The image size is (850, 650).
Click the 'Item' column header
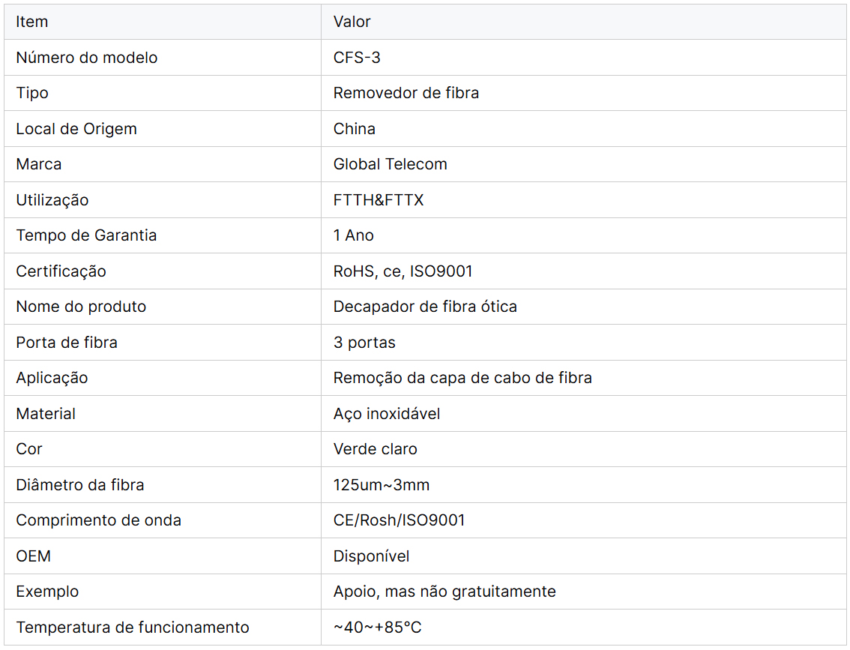[32, 22]
